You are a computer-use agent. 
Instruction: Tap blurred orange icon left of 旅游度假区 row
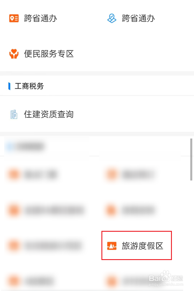click(14, 246)
